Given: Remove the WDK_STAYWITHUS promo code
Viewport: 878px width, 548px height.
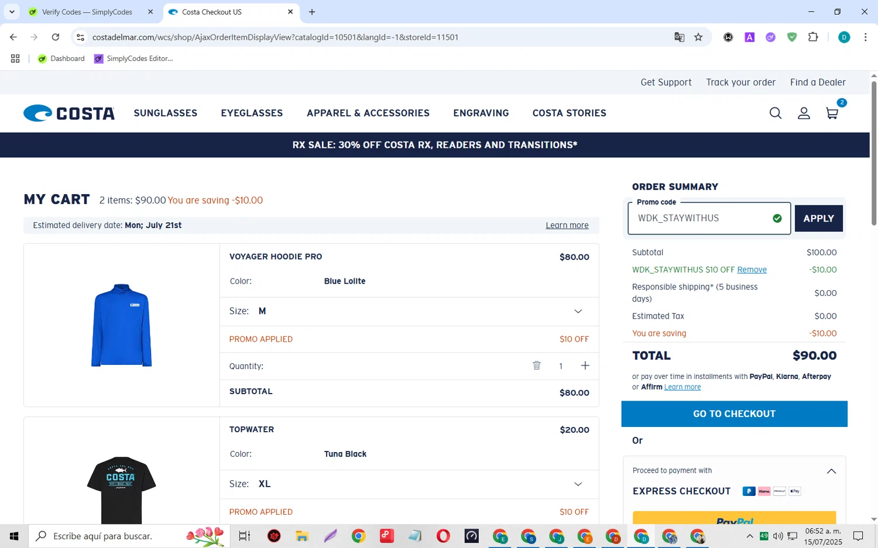Looking at the screenshot, I should click(752, 270).
